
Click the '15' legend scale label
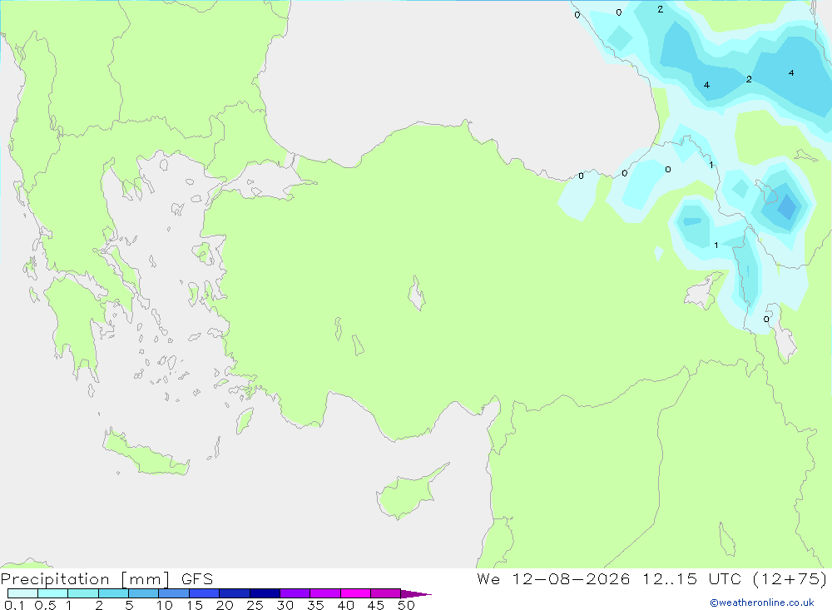tap(195, 605)
